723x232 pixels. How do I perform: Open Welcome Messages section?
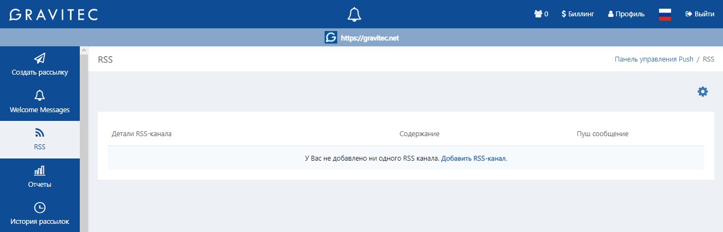[x=40, y=102]
